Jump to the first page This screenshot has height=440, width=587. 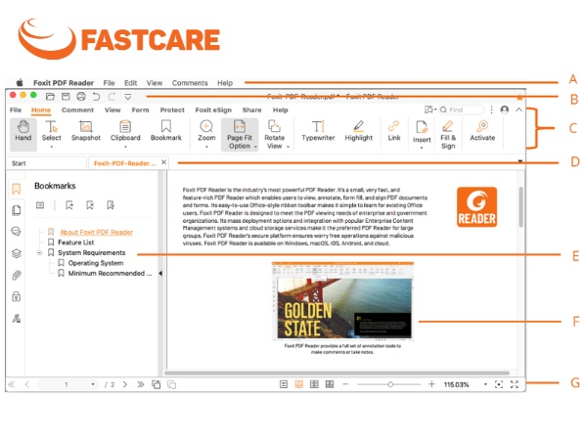[12, 384]
